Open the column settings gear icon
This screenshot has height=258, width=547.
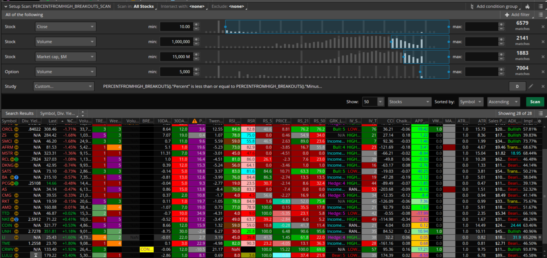click(540, 121)
